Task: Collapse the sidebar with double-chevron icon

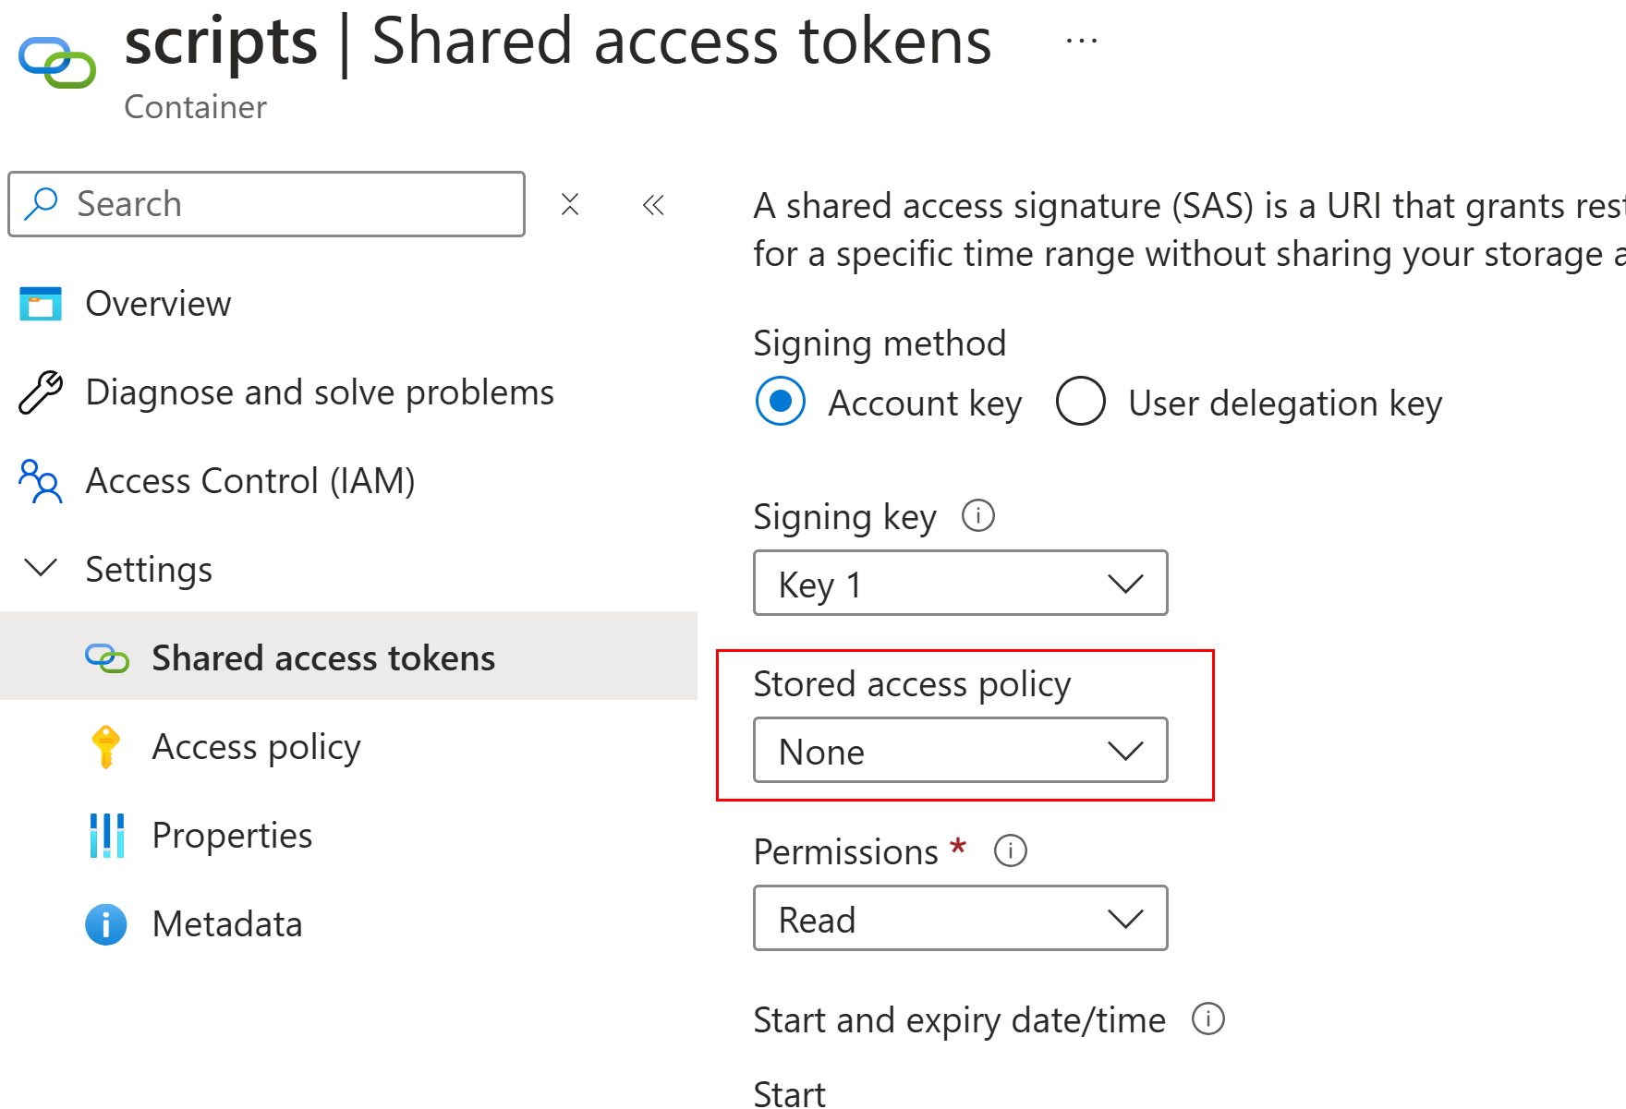Action: 653,204
